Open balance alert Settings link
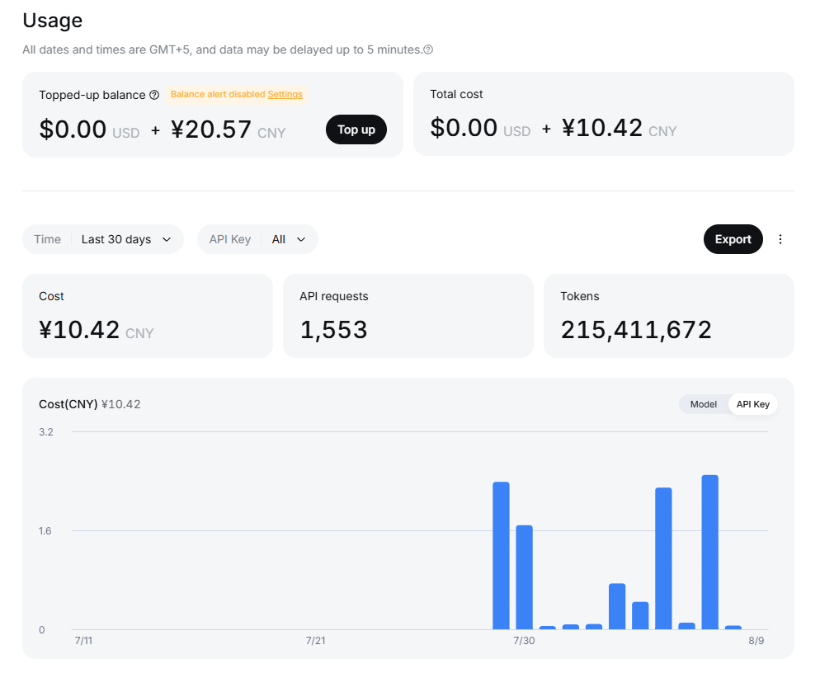This screenshot has width=820, height=673. [285, 94]
